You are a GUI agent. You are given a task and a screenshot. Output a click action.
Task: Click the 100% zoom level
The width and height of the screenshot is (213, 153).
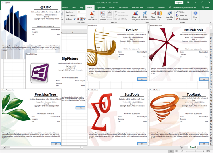208,151
